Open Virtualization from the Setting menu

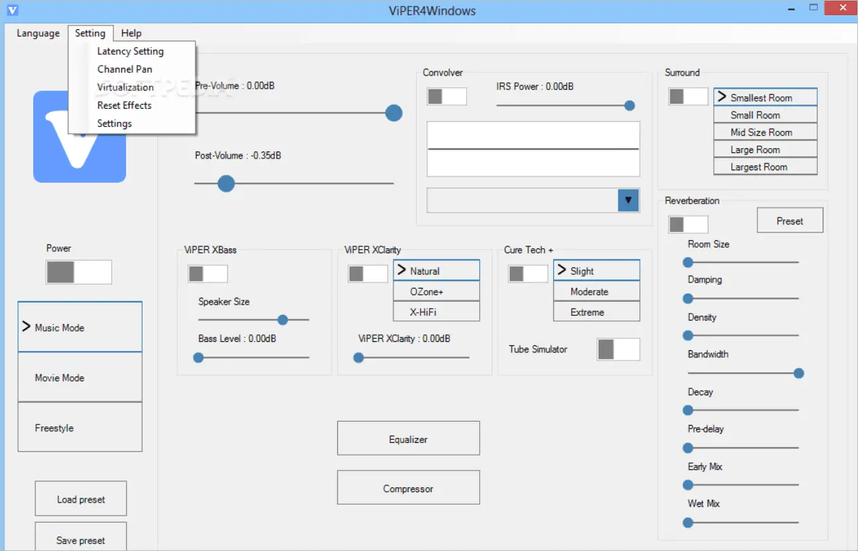pyautogui.click(x=131, y=87)
